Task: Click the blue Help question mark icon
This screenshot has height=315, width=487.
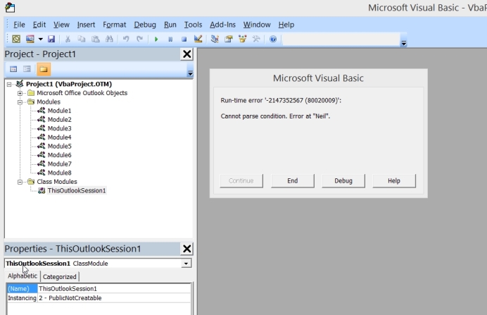Action: click(273, 39)
